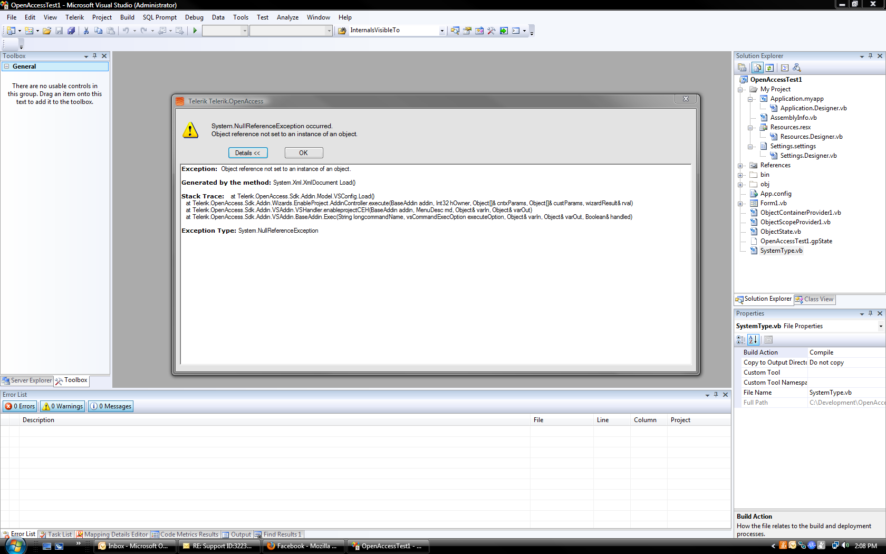Image resolution: width=886 pixels, height=554 pixels.
Task: Click the Cut scissors icon
Action: [86, 31]
